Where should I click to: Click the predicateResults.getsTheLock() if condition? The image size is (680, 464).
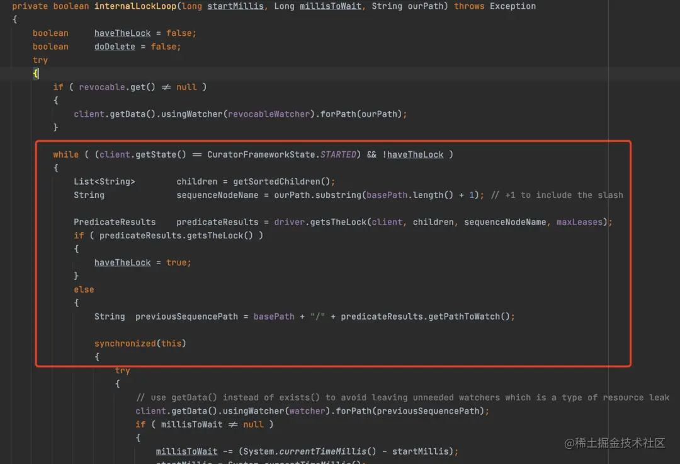tap(176, 235)
